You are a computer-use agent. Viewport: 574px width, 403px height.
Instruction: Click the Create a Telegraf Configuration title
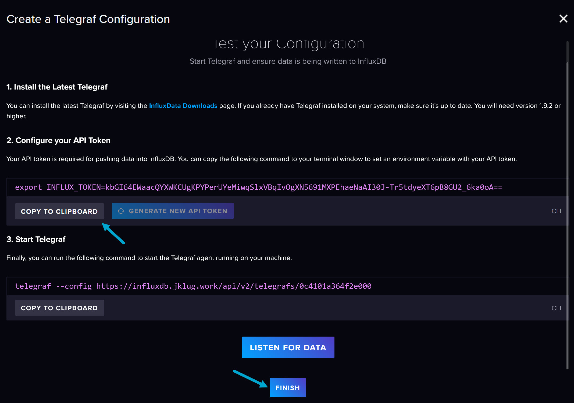click(x=88, y=19)
